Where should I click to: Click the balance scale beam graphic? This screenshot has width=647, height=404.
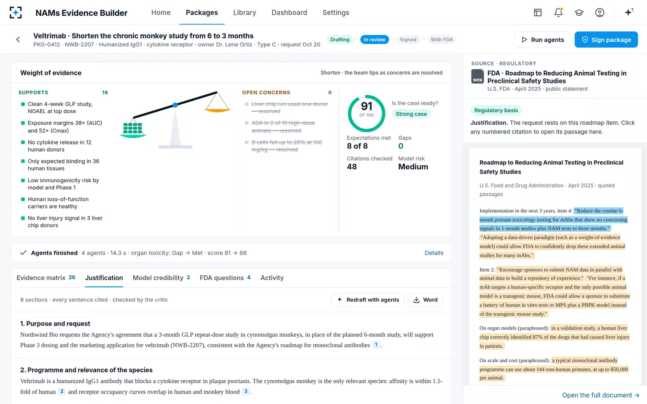point(175,105)
